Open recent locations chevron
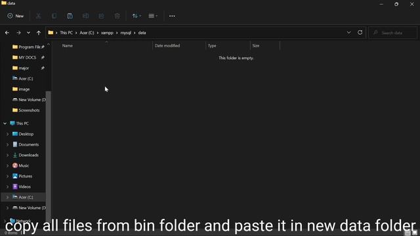The height and width of the screenshot is (236, 420). (x=28, y=33)
